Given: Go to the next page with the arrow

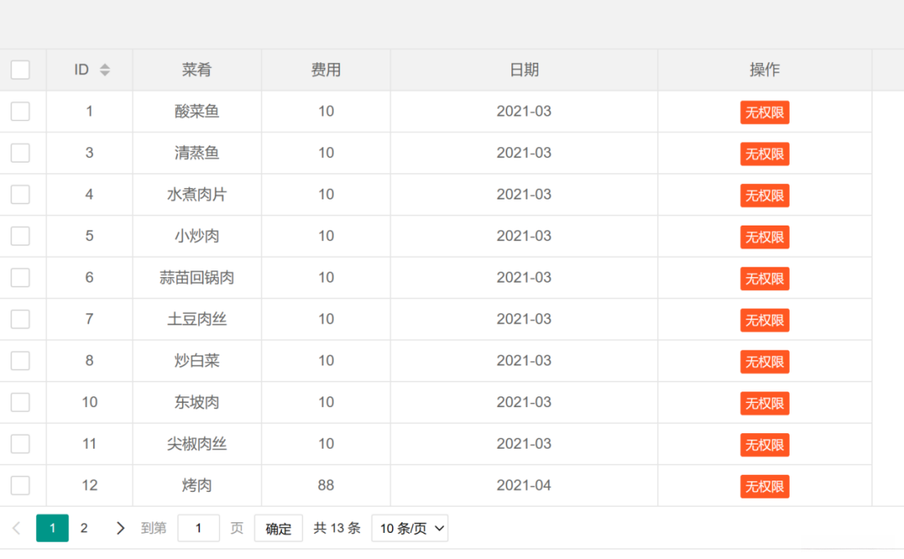Looking at the screenshot, I should tap(120, 528).
